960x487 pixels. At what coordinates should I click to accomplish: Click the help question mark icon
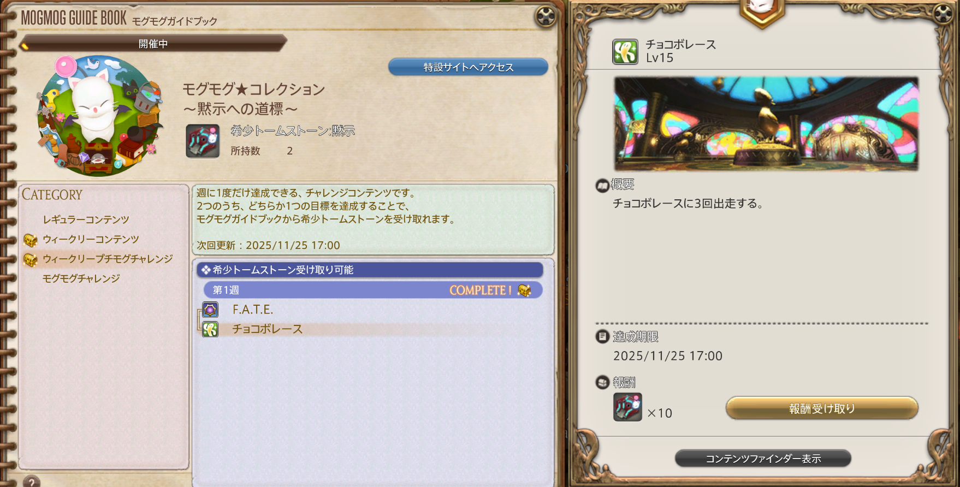32,482
